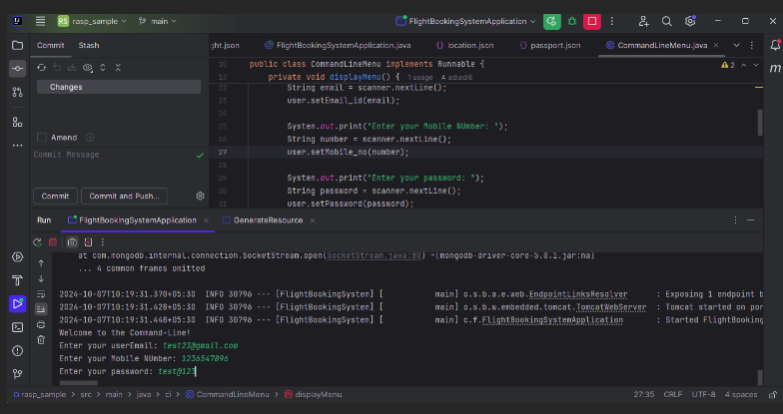
Task: Click the camera thread dump icon
Action: [x=72, y=242]
